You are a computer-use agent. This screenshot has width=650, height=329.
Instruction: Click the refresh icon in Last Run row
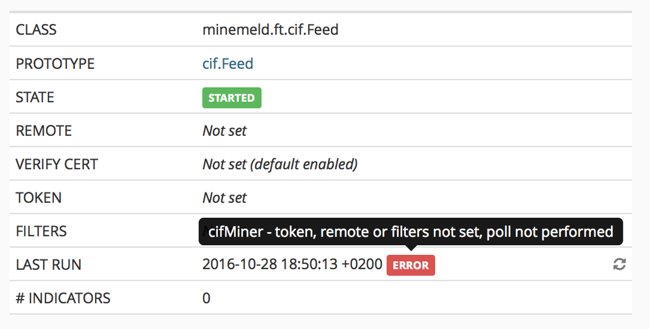click(619, 264)
